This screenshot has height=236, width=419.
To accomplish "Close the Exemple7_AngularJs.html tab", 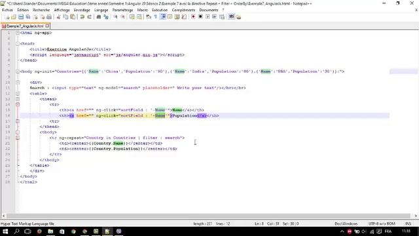I will click(x=47, y=26).
